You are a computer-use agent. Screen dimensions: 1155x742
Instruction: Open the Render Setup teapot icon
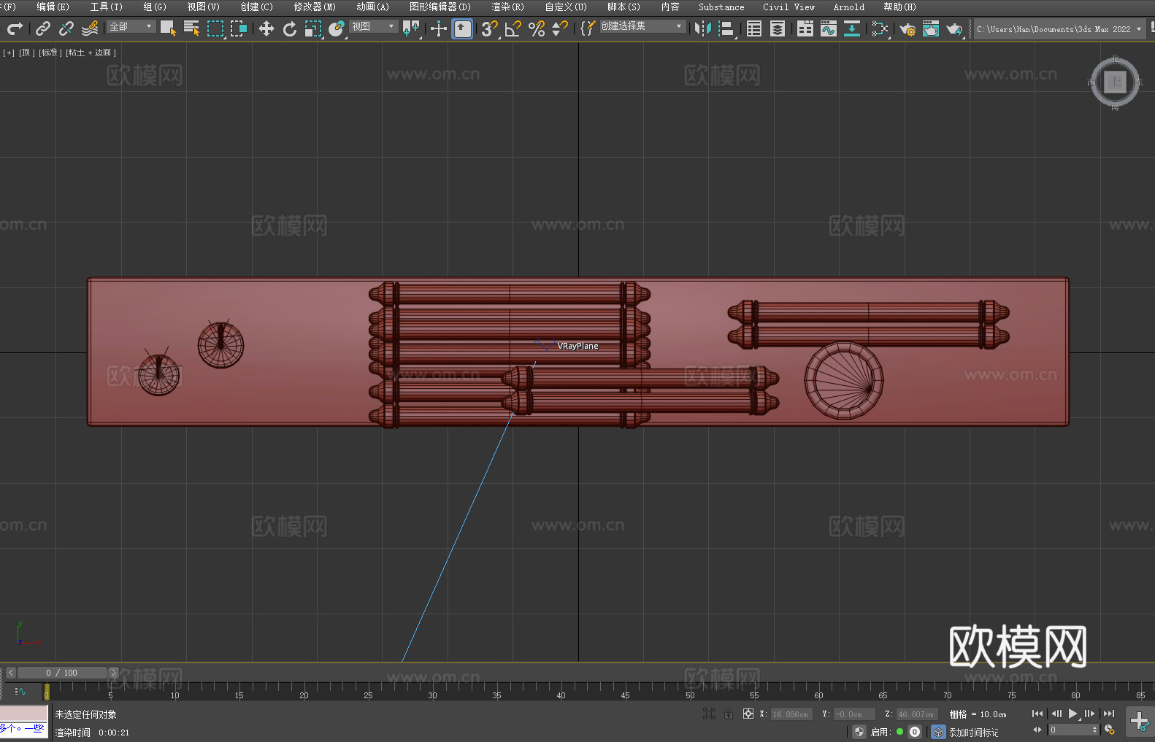pos(907,28)
